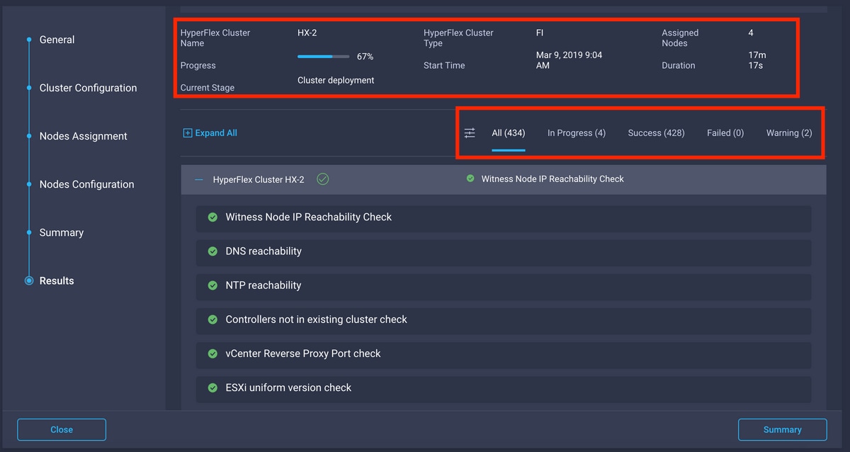Click the plus icon next to Expand All
This screenshot has width=850, height=452.
188,133
